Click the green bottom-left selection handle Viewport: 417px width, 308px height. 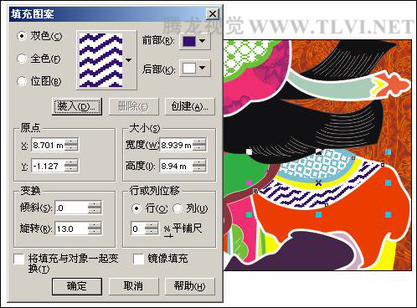point(249,214)
